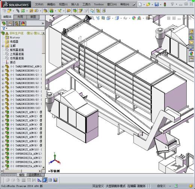Switch to the 草图 command tab
The height and width of the screenshot is (189, 195).
point(33,17)
